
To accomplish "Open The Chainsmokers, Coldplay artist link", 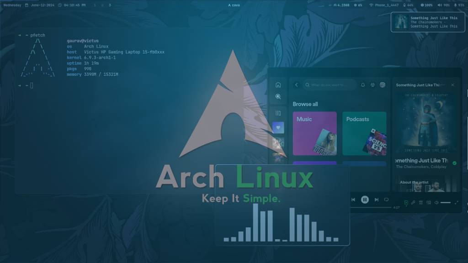I will (421, 167).
